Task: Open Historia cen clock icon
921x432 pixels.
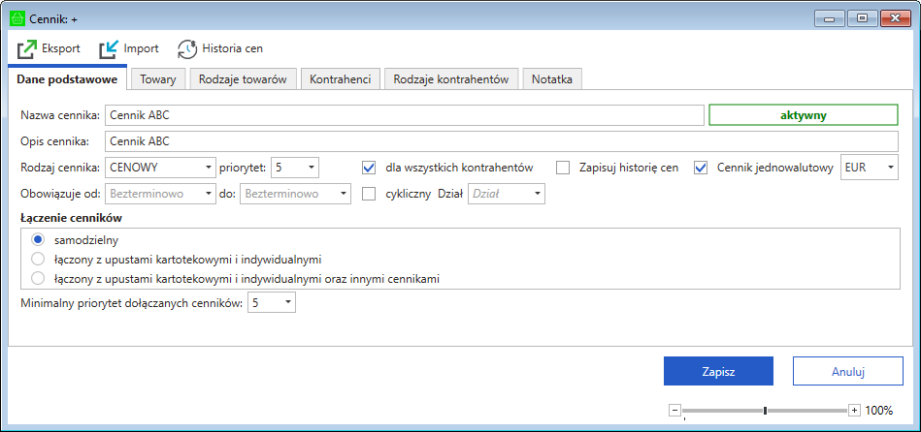Action: tap(186, 48)
